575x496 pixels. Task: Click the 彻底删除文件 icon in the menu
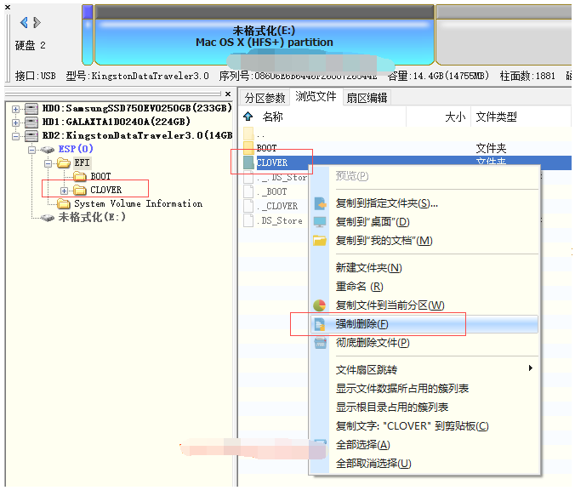(x=320, y=343)
